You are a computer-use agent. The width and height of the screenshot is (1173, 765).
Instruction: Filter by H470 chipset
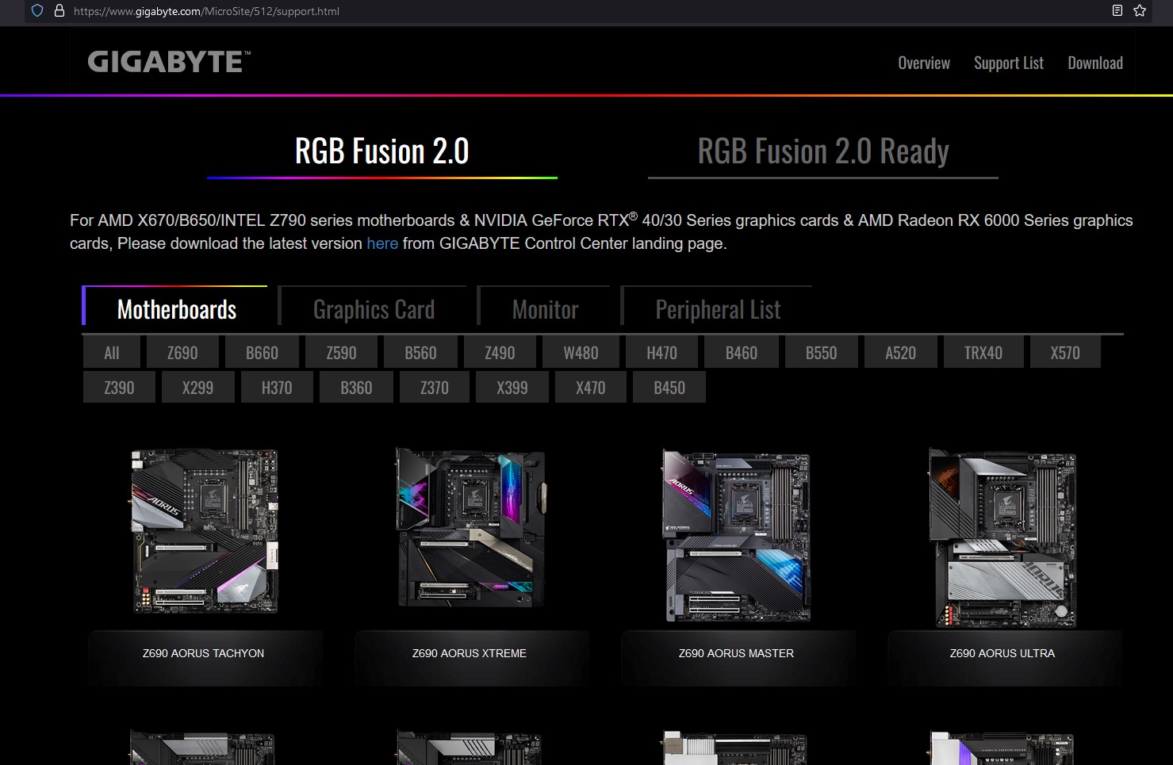(x=661, y=353)
